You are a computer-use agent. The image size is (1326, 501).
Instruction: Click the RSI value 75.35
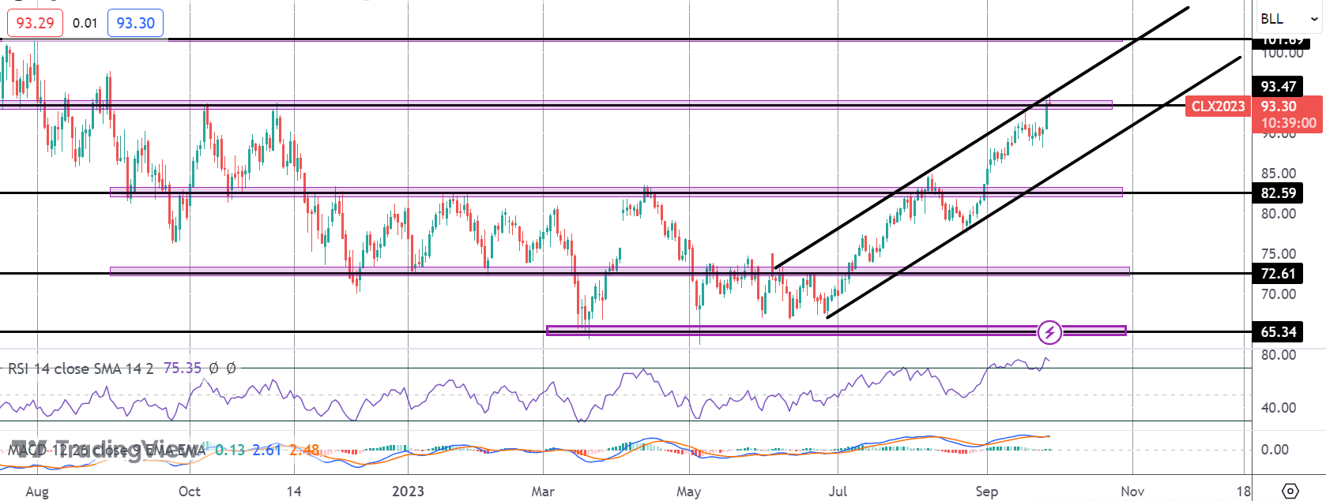click(183, 368)
